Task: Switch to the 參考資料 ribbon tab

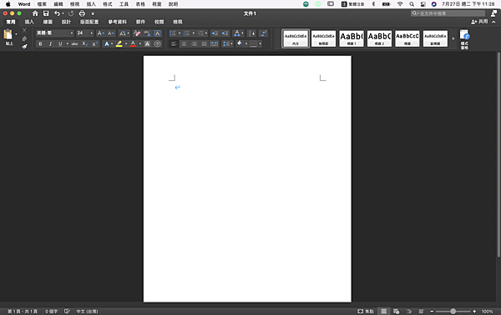Action: pyautogui.click(x=117, y=22)
